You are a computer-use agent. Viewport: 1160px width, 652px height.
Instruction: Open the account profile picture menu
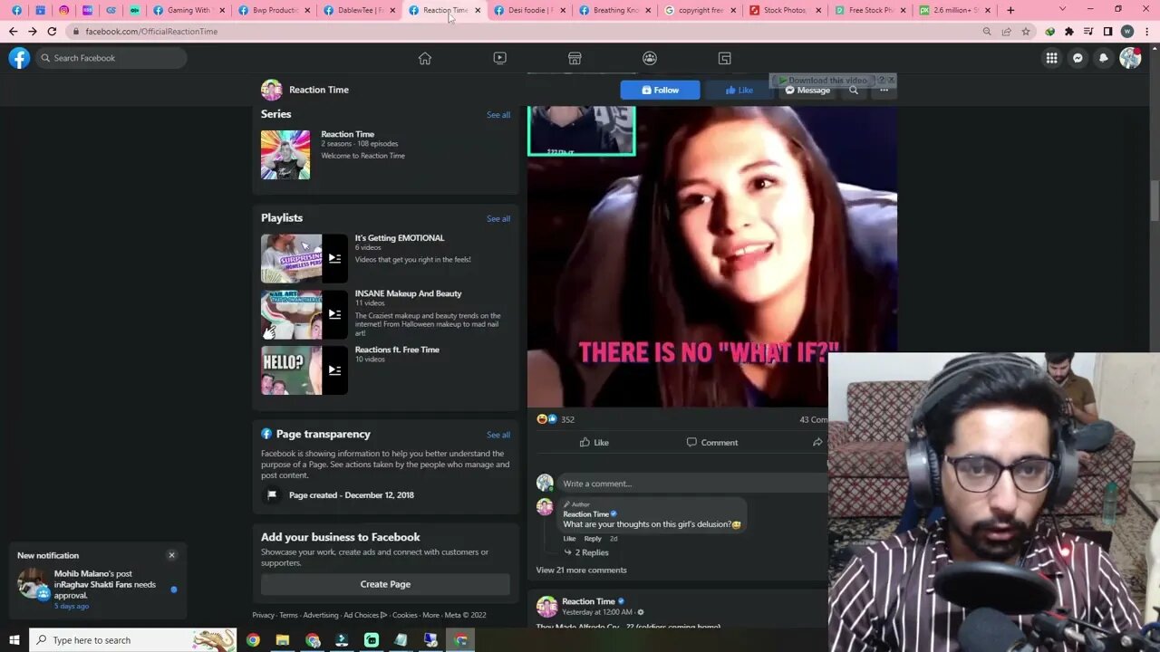click(x=1130, y=58)
